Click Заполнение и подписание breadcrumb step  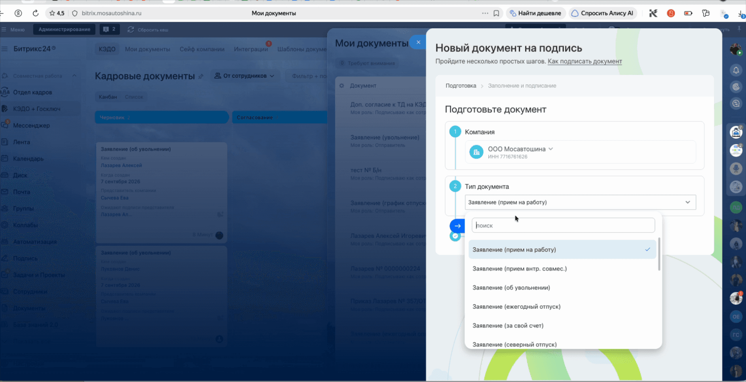tap(522, 85)
